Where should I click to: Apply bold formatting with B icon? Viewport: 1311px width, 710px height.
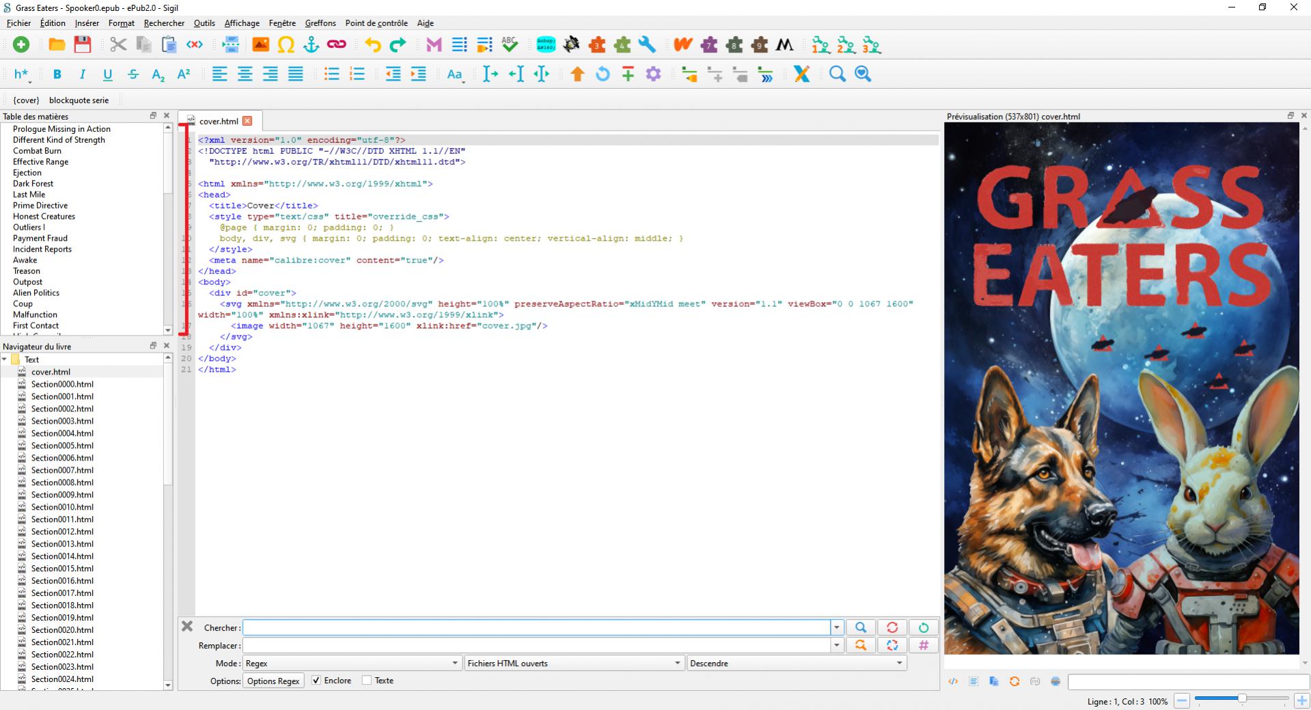tap(57, 74)
